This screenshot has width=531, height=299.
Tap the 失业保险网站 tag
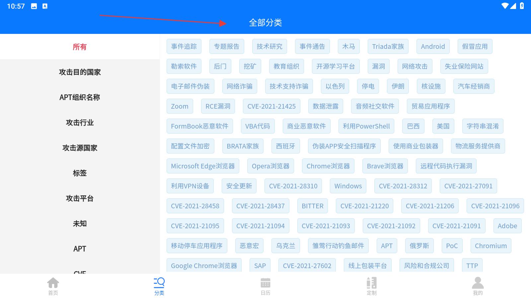pyautogui.click(x=464, y=66)
